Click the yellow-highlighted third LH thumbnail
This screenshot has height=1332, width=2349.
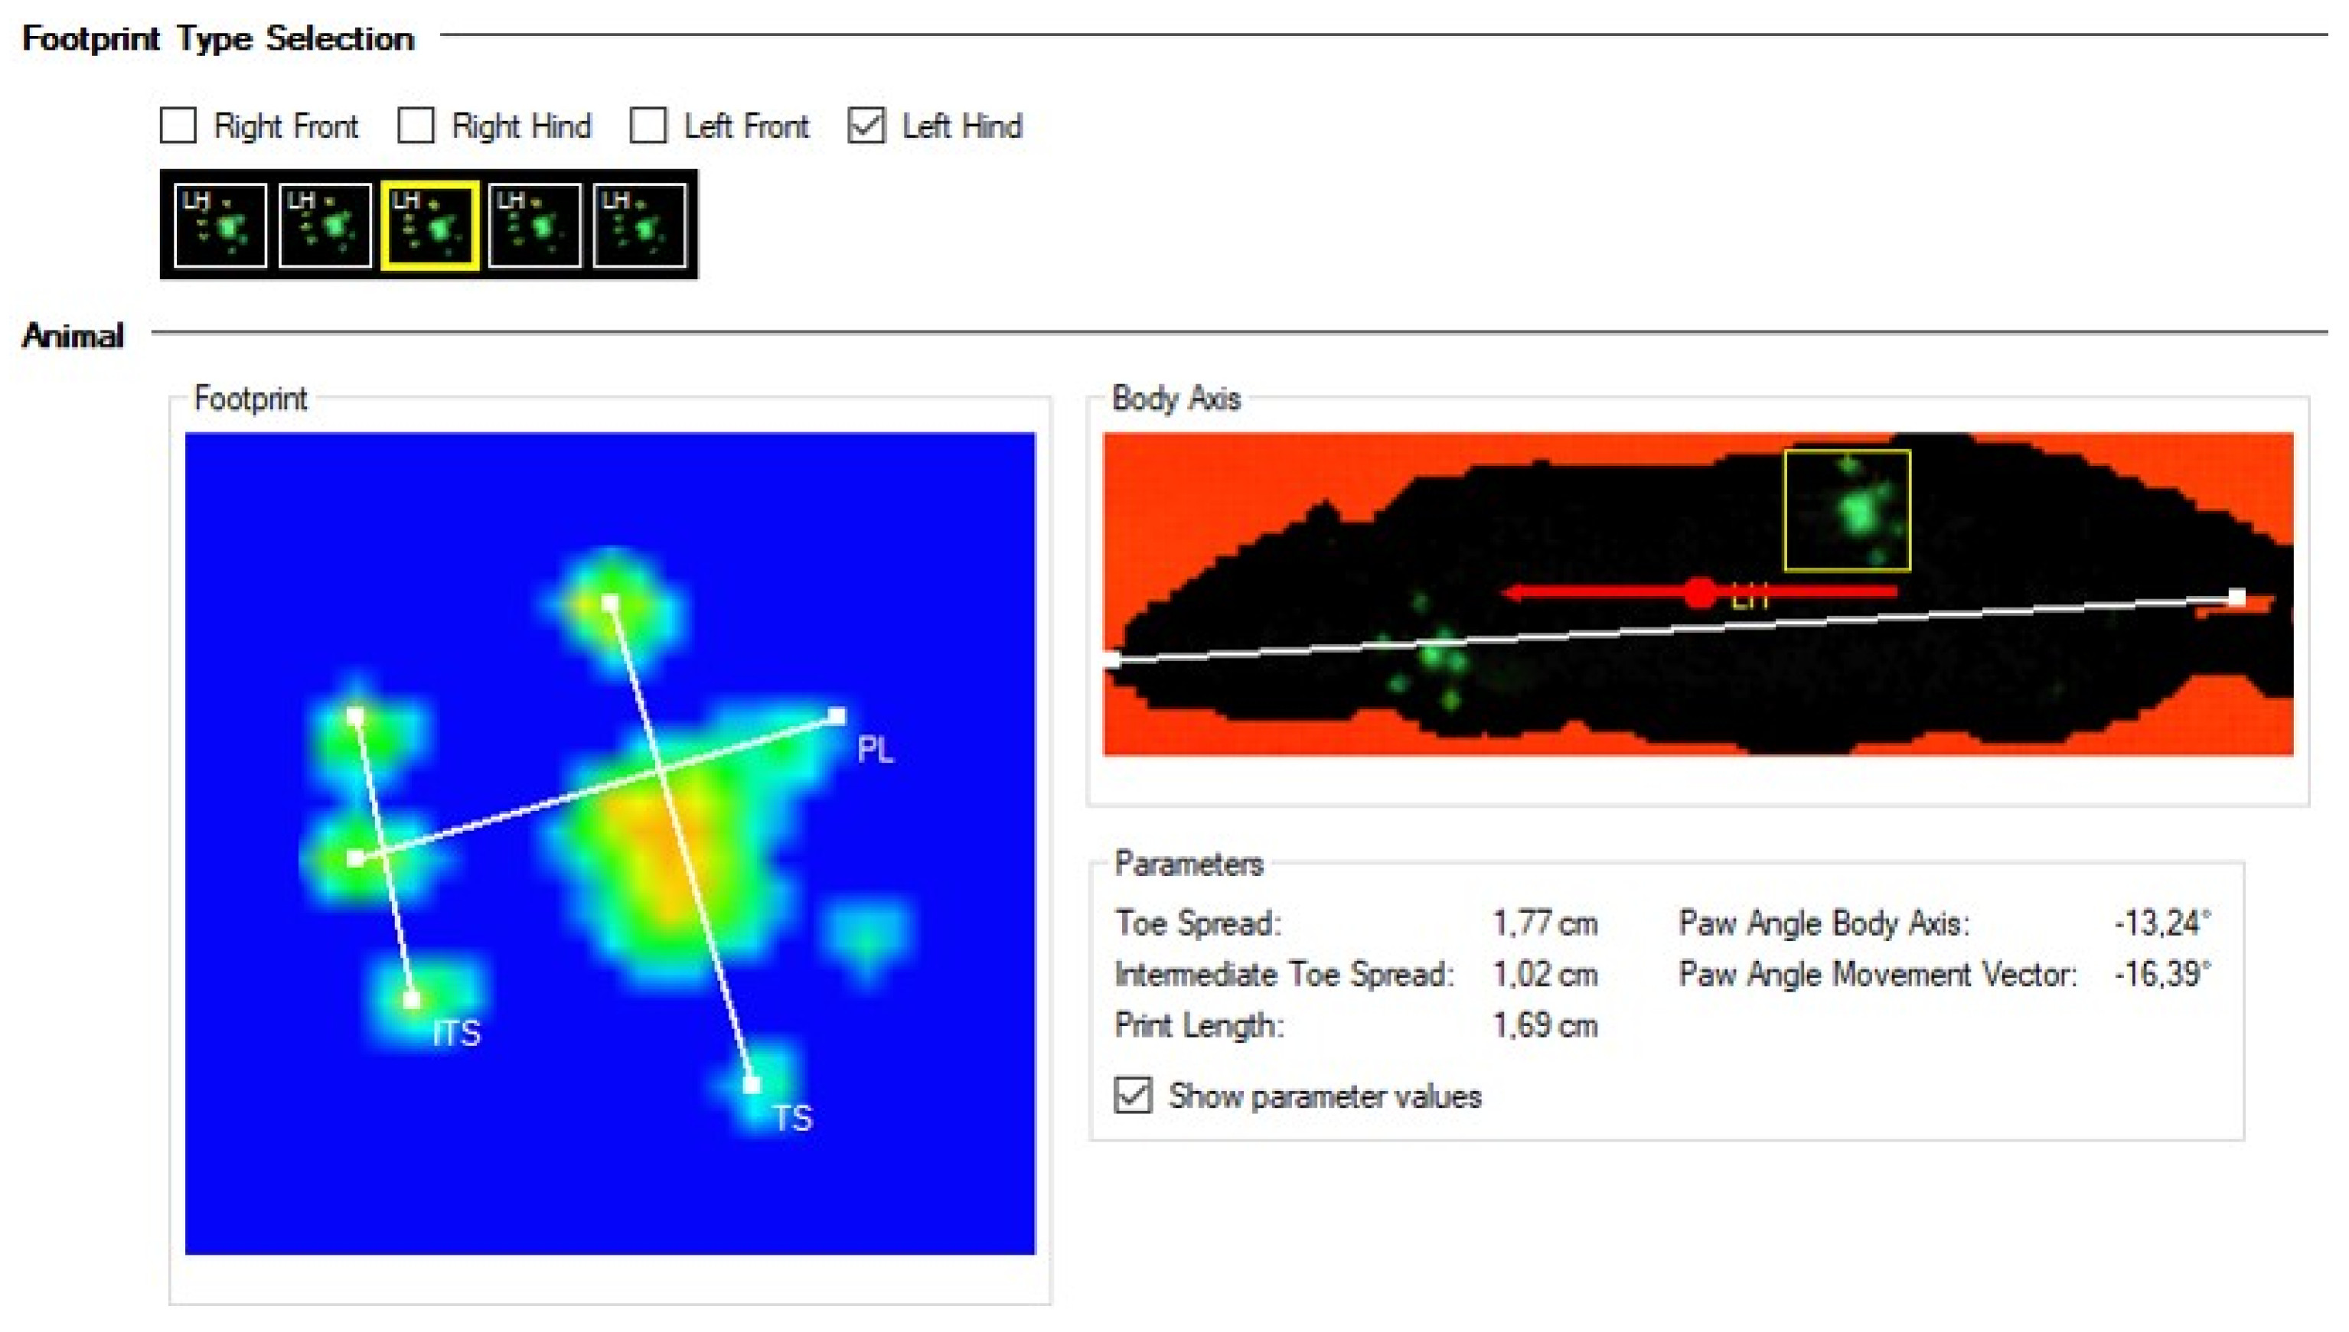430,225
